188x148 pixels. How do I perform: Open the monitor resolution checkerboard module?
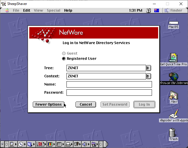click(x=60, y=144)
